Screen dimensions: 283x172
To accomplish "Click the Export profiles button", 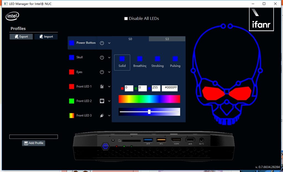I will coord(21,37).
